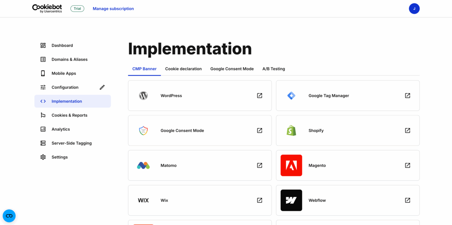Screen dimensions: 452x225
Task: Open Cookies & Reports section
Action: tap(69, 115)
